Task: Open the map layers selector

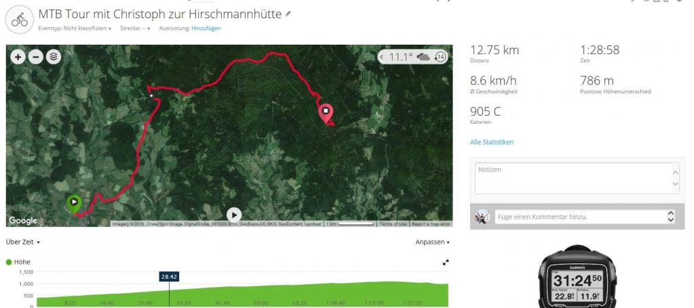Action: pyautogui.click(x=53, y=57)
